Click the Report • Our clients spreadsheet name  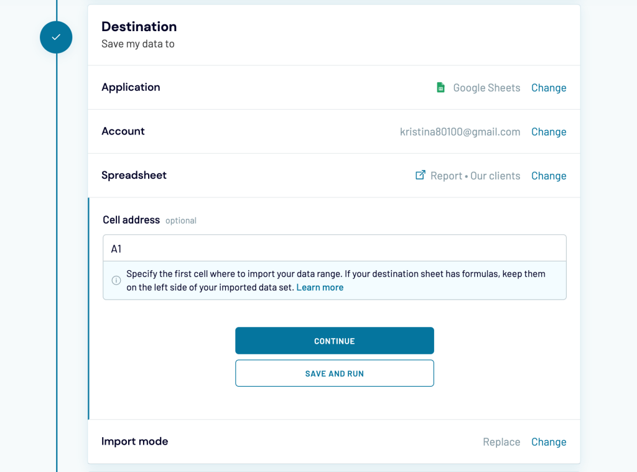475,175
